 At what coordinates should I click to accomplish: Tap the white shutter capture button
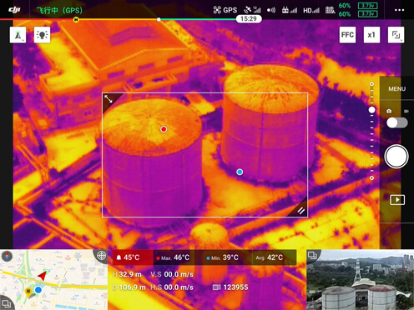396,157
